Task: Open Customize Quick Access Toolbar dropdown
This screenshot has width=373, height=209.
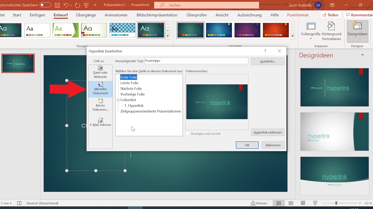Action: click(x=95, y=5)
